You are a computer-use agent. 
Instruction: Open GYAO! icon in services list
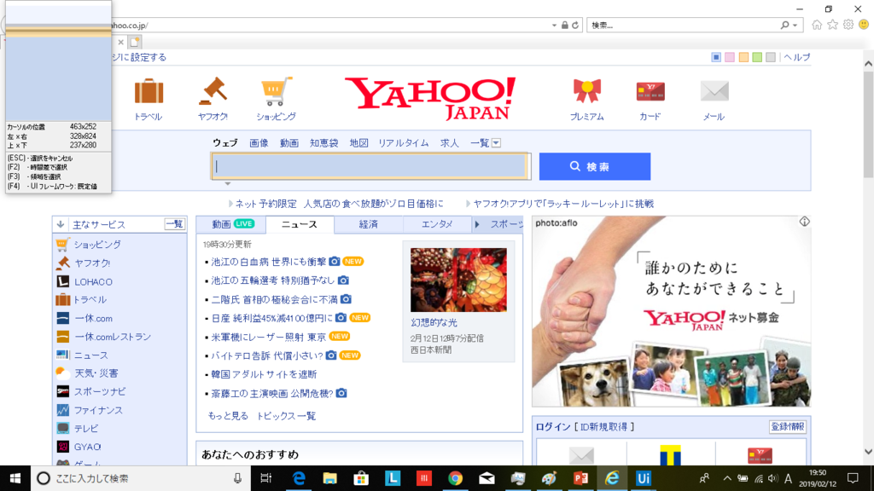(63, 447)
